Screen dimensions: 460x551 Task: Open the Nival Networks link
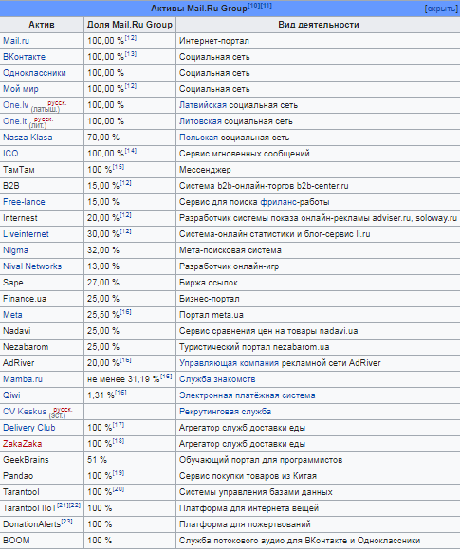click(32, 266)
